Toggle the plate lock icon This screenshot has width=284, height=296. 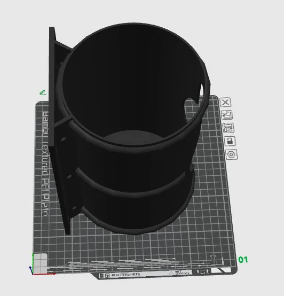[x=230, y=141]
